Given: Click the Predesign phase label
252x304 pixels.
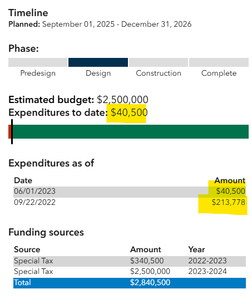Looking at the screenshot, I should [x=38, y=73].
